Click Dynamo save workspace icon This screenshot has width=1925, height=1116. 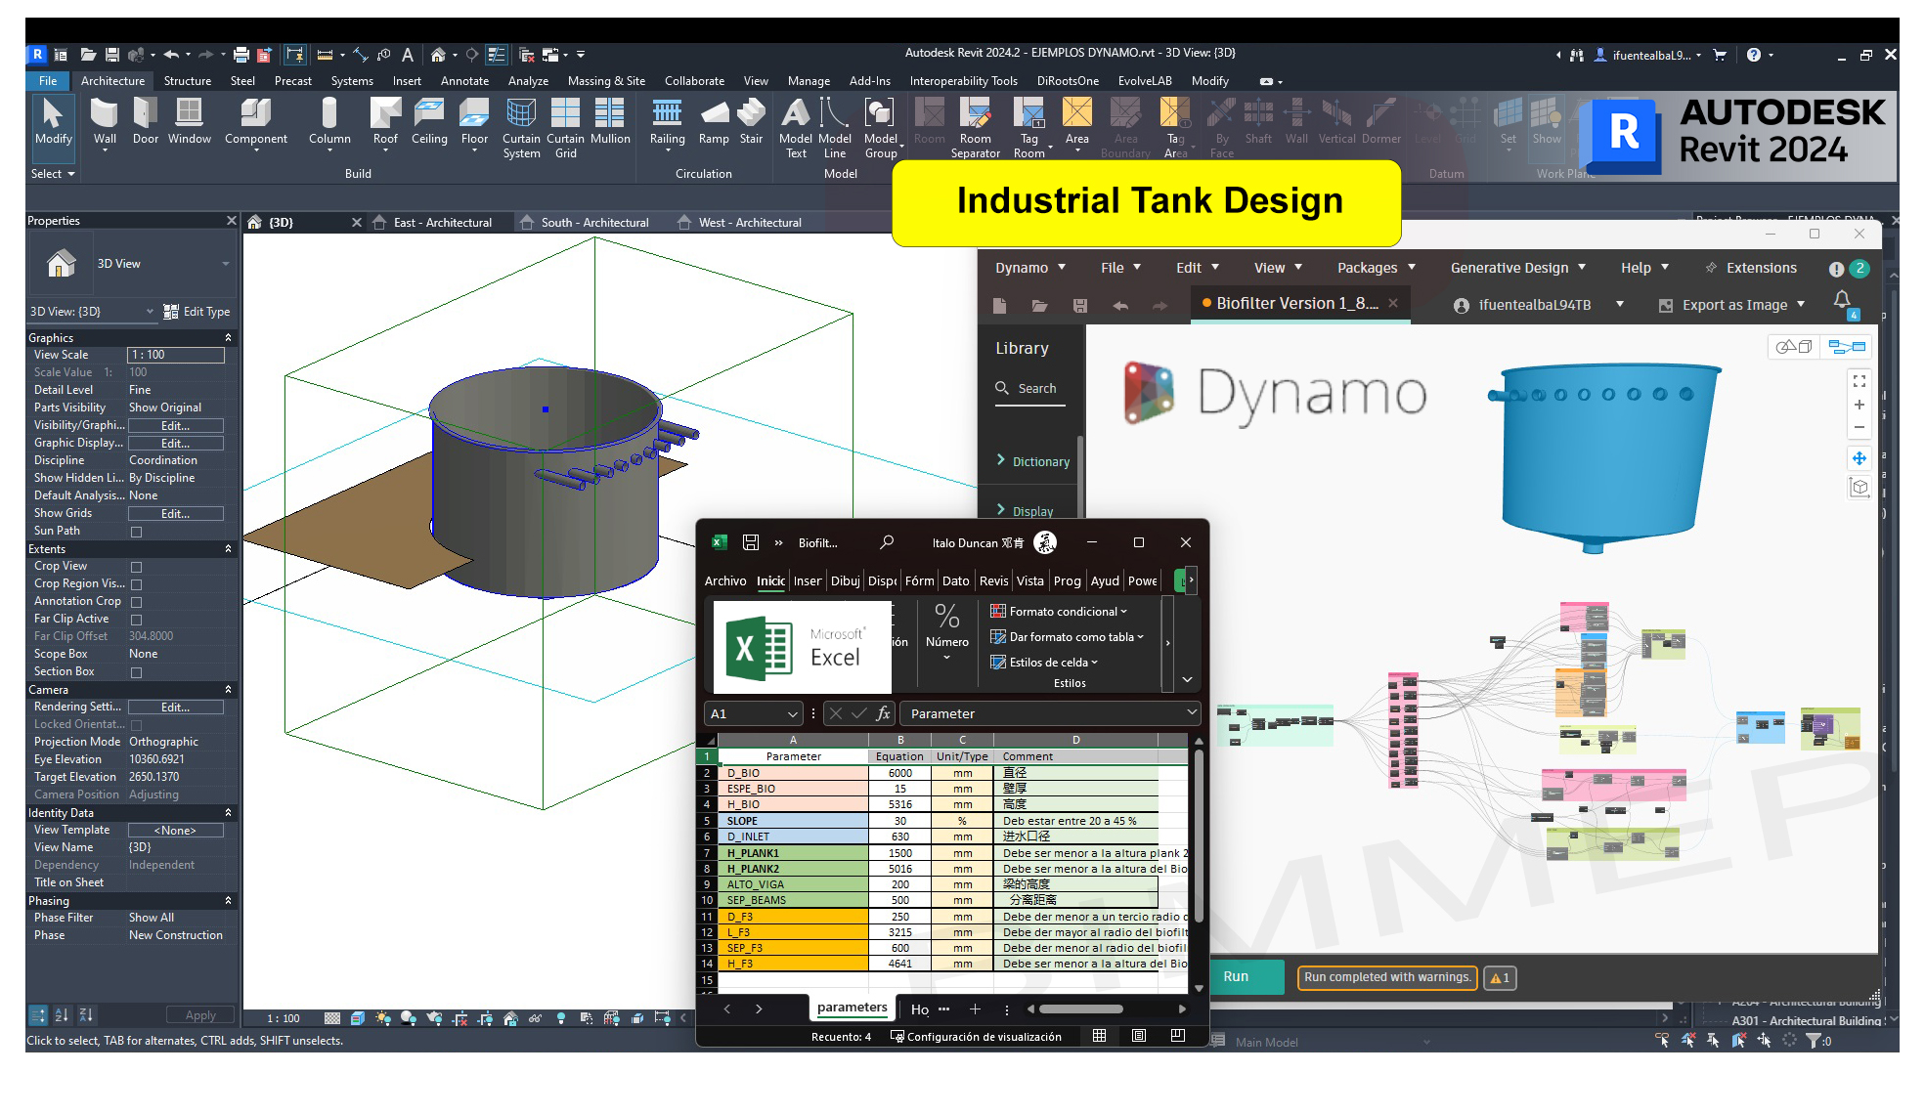(1079, 306)
